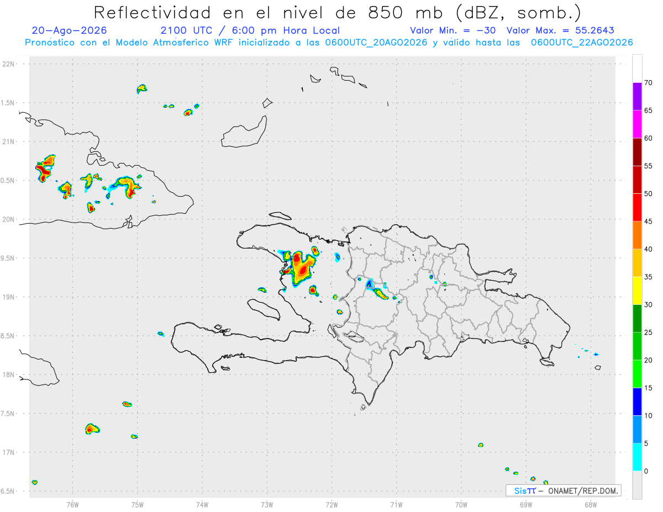
Task: Select the '45' value on the color scale
Action: [x=648, y=221]
